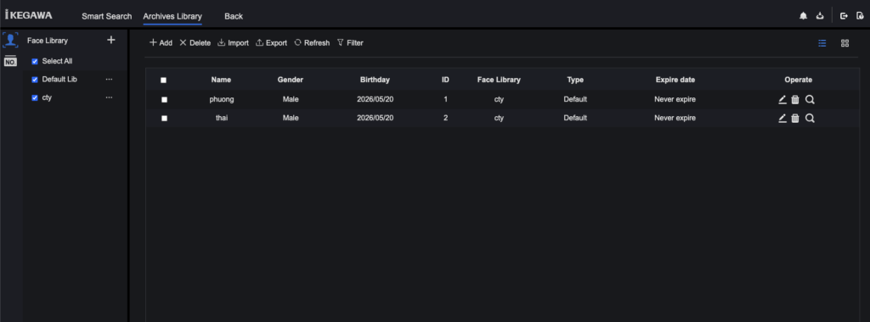870x322 pixels.
Task: Delete the phuong record via trash icon
Action: click(795, 100)
